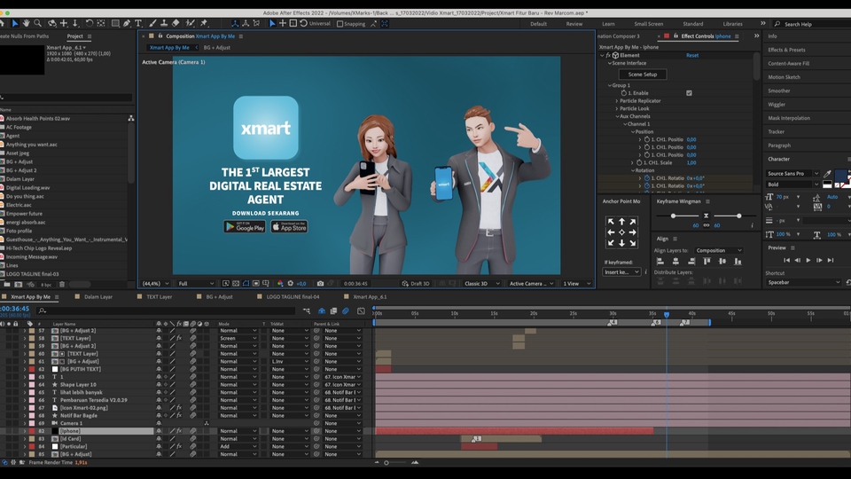Expand the Particle Replicator group
The width and height of the screenshot is (851, 479).
[617, 101]
